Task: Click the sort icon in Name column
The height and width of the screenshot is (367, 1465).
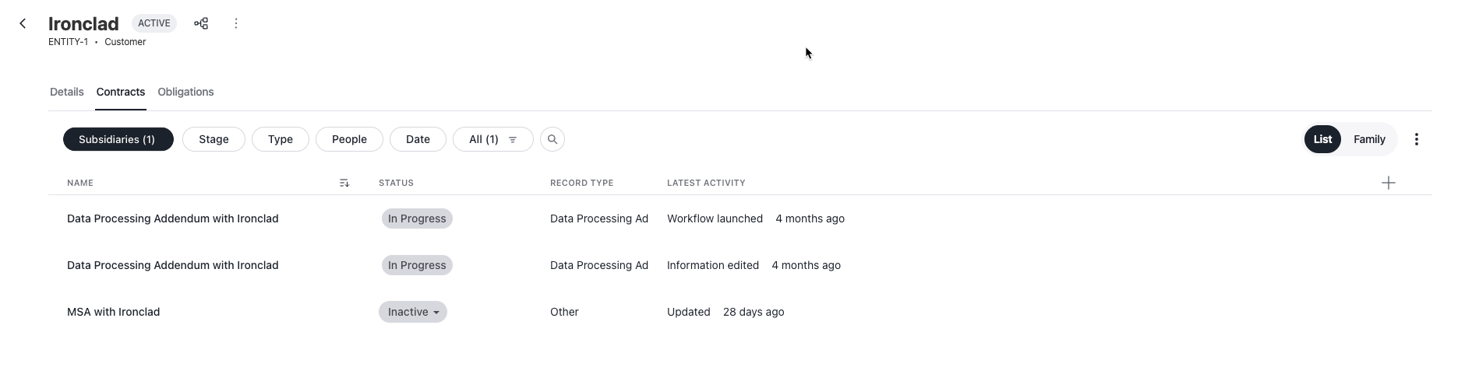Action: [344, 183]
